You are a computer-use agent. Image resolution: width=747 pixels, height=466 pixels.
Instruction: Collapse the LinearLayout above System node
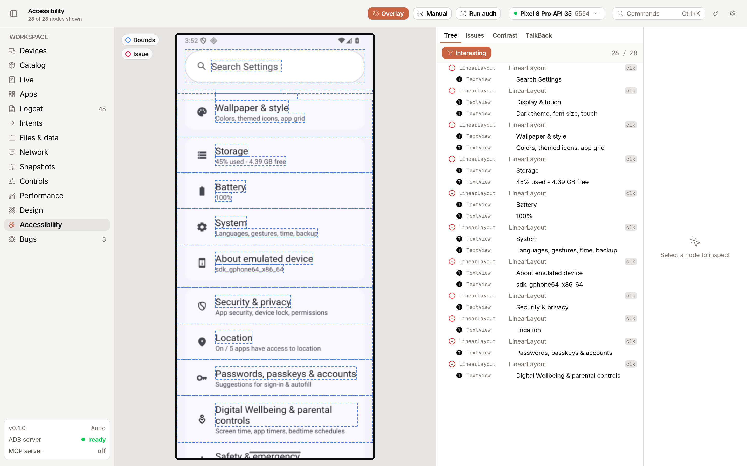(452, 228)
